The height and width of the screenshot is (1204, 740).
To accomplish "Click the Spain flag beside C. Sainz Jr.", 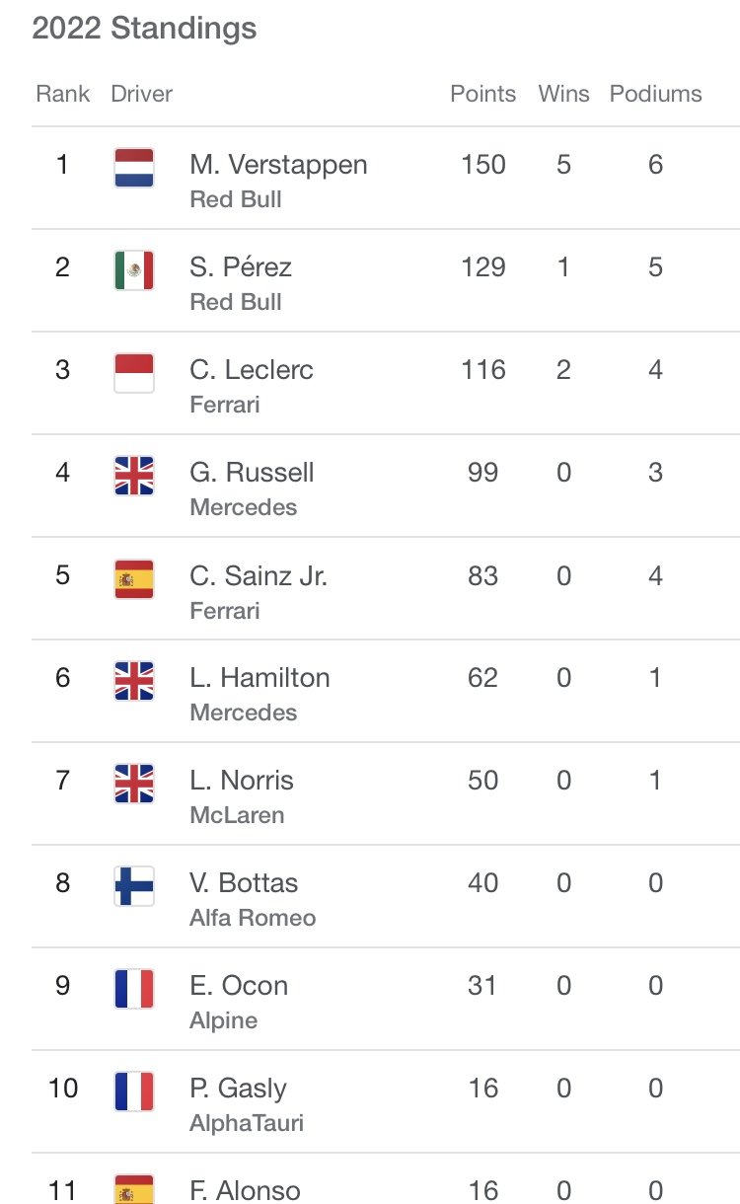I will pos(134,578).
